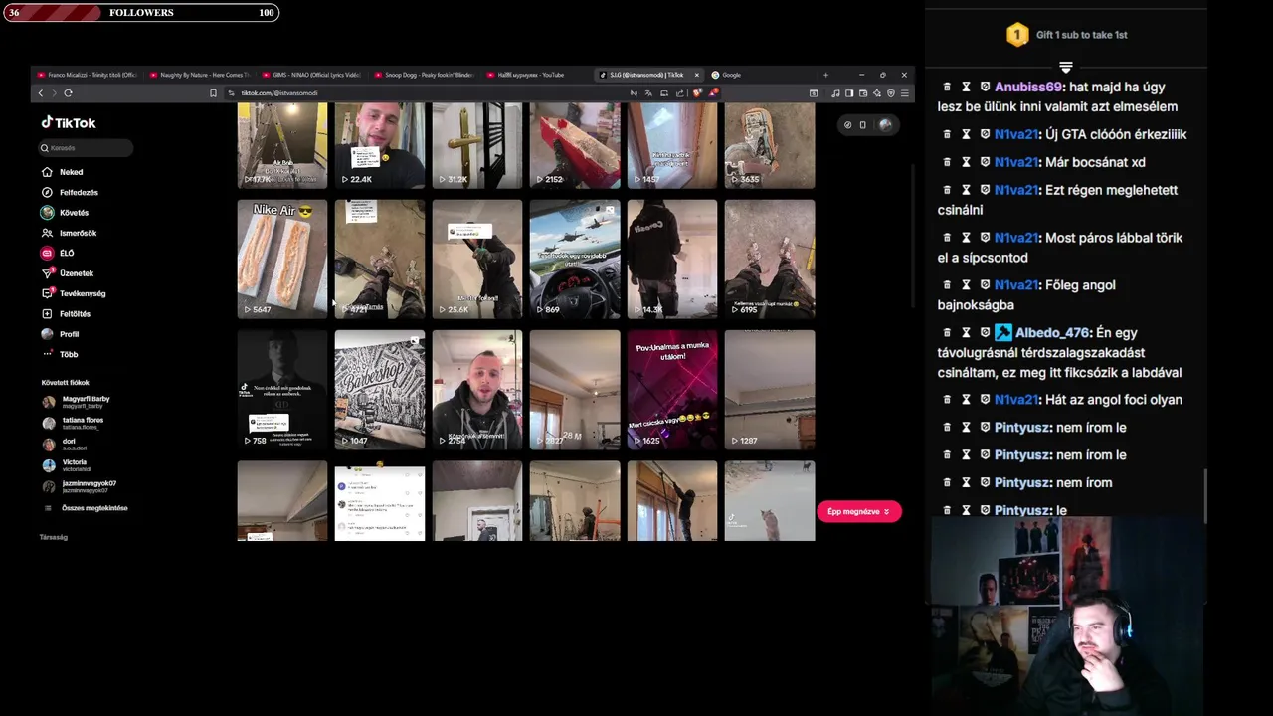Switch to Snoop Dogg Peaky Blinders tab
Viewport: 1273px width, 716px height.
425,75
